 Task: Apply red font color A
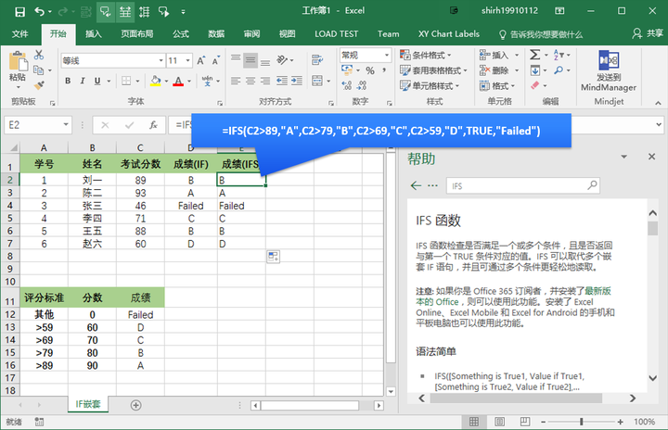pyautogui.click(x=178, y=81)
